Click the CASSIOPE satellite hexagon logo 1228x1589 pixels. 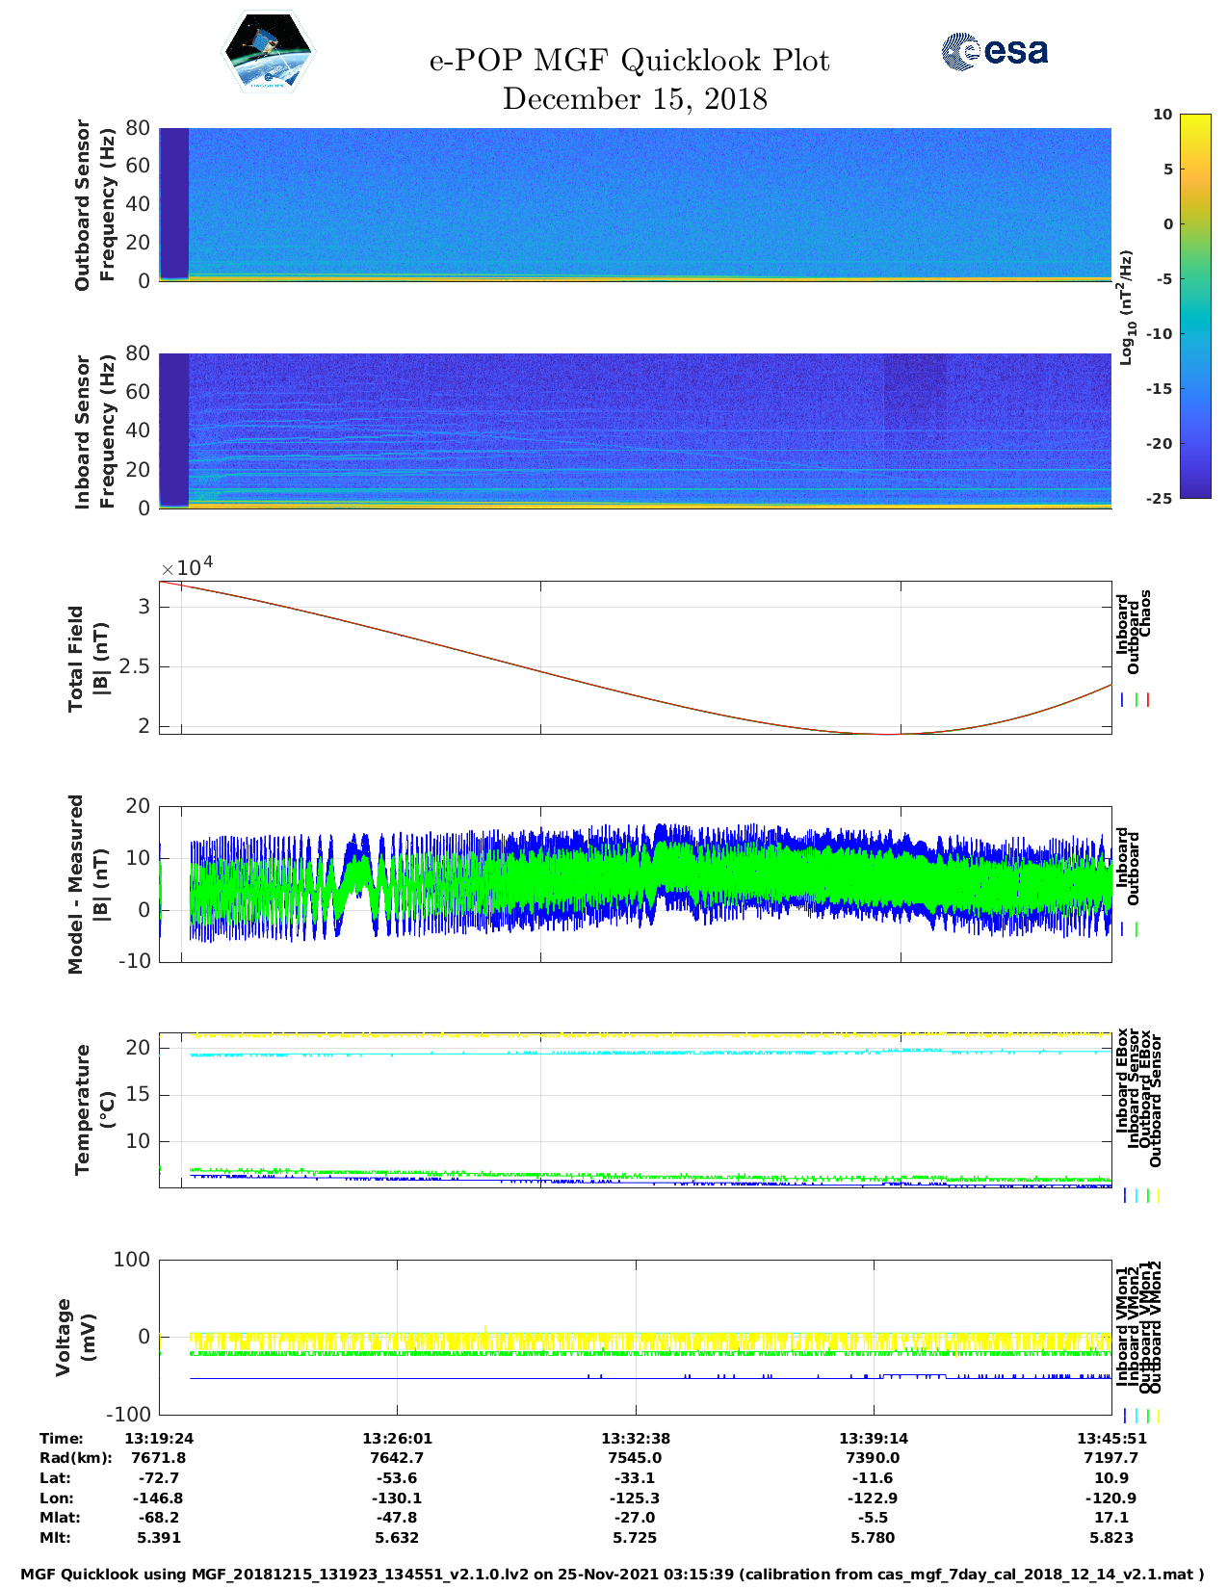(268, 53)
